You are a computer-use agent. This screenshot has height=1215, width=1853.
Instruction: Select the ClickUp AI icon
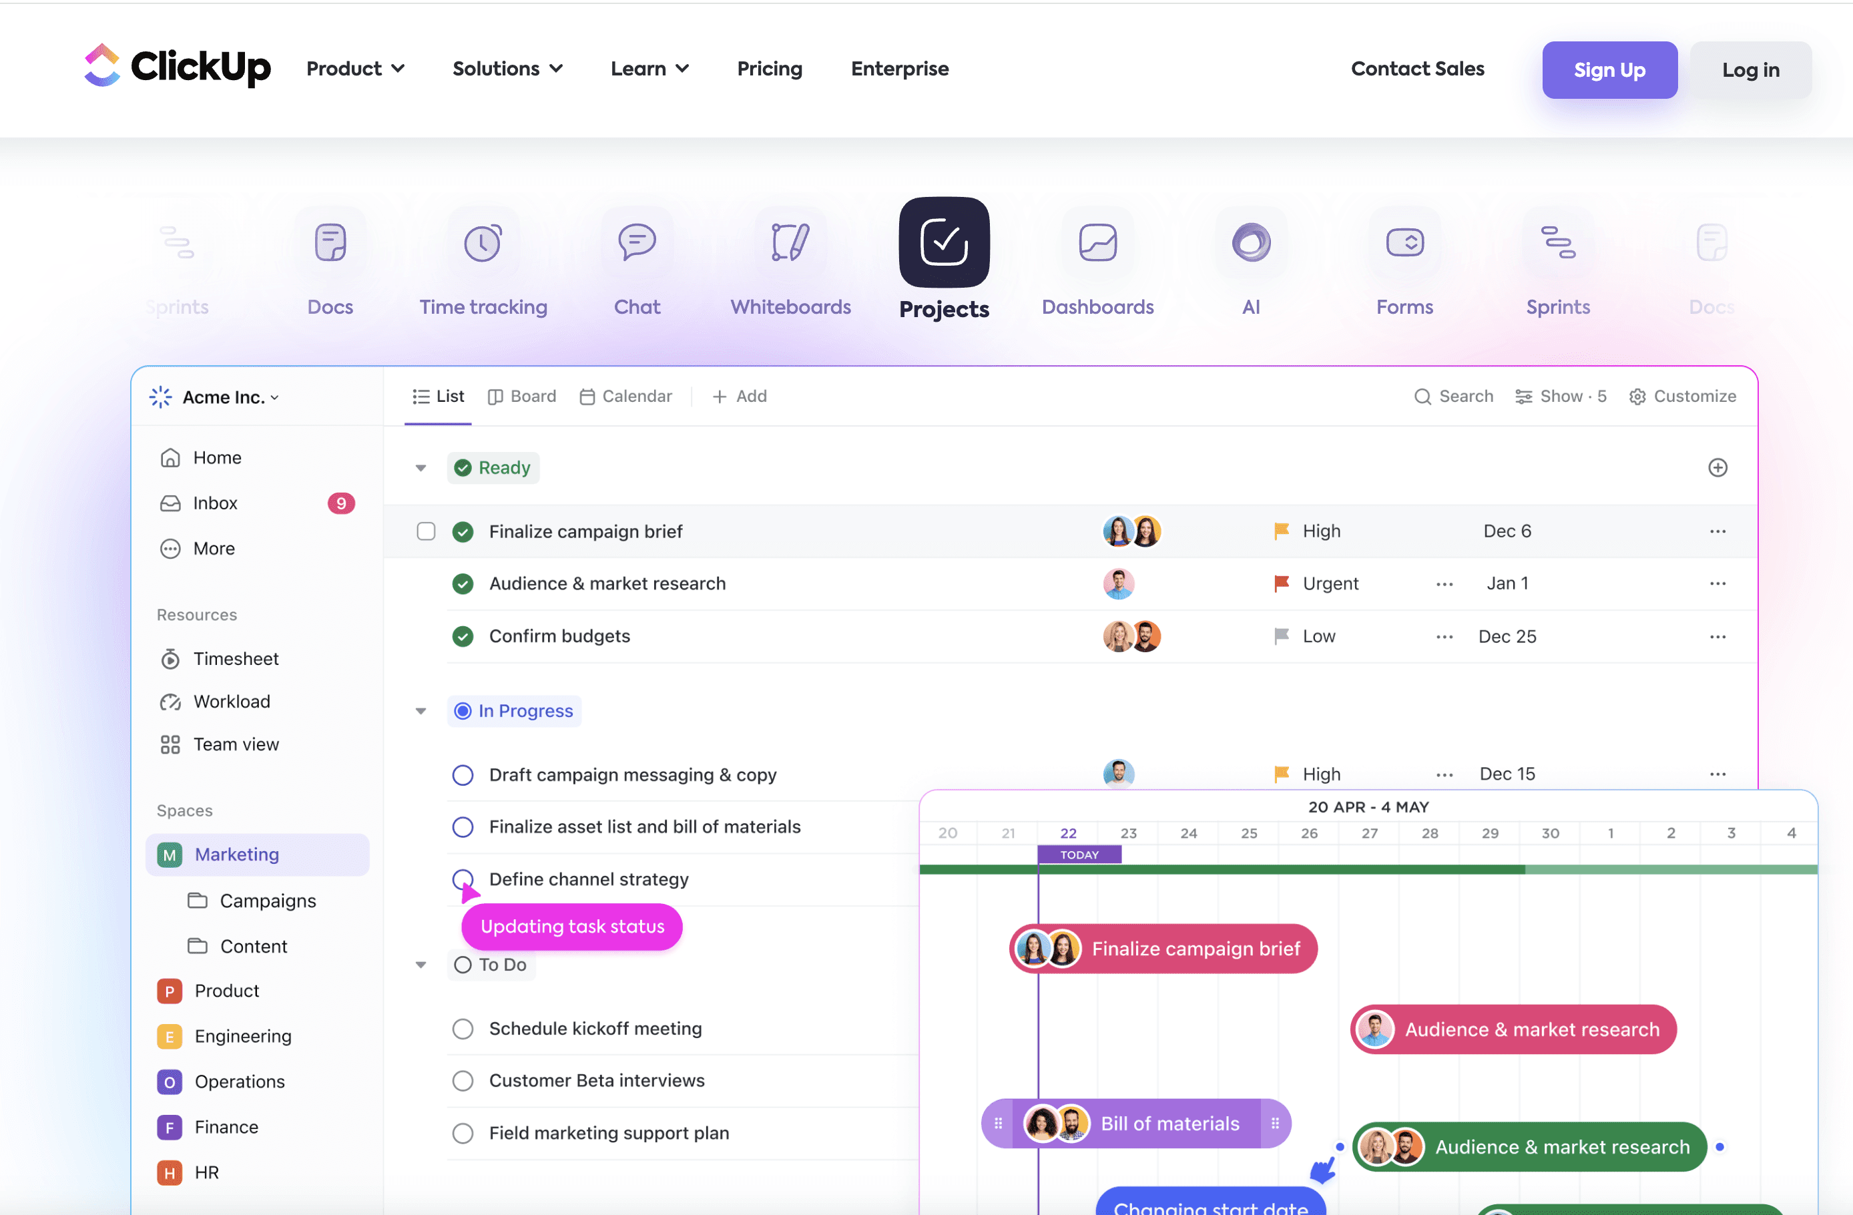[1250, 242]
